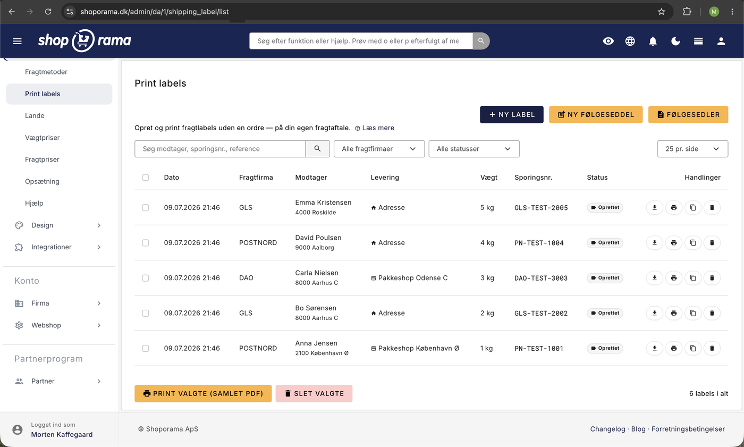
Task: Download label for Emma Kristensen
Action: click(x=655, y=208)
